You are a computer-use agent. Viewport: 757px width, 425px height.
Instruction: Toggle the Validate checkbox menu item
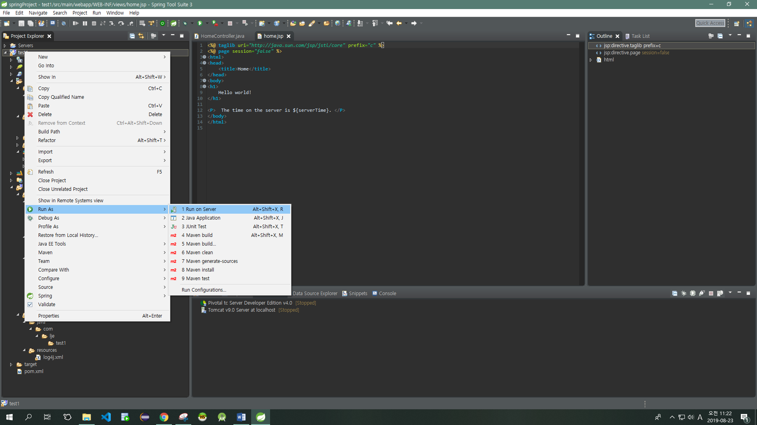47,305
